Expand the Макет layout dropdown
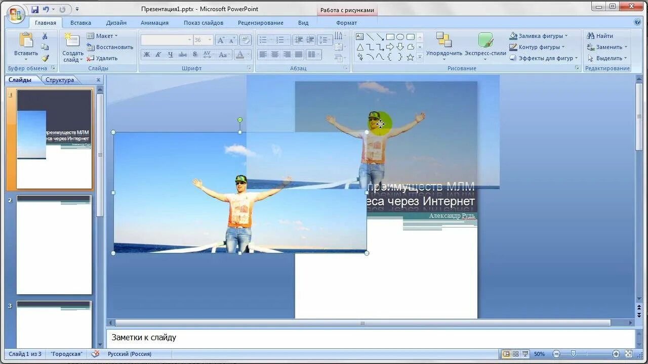 click(x=103, y=36)
